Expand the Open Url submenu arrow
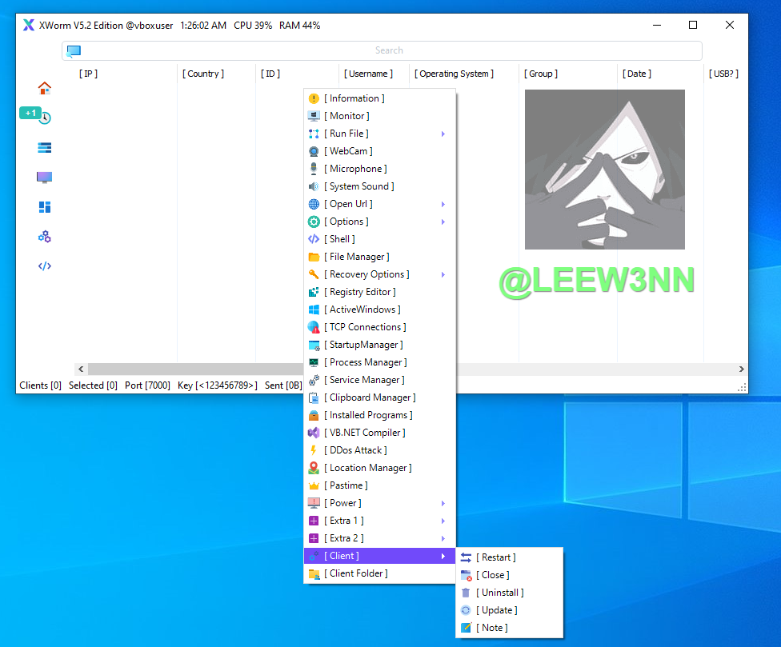781x647 pixels. pyautogui.click(x=443, y=204)
